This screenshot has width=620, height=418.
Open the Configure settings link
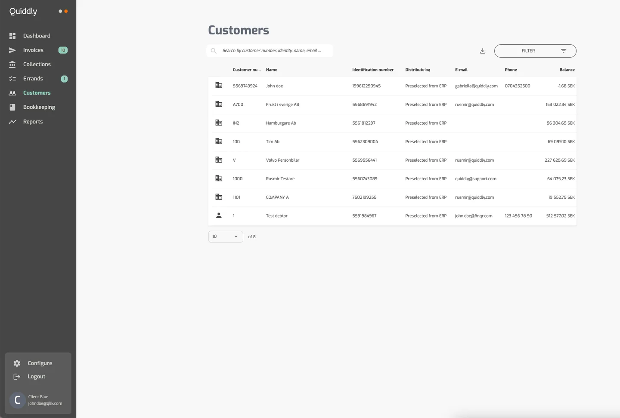tap(40, 363)
